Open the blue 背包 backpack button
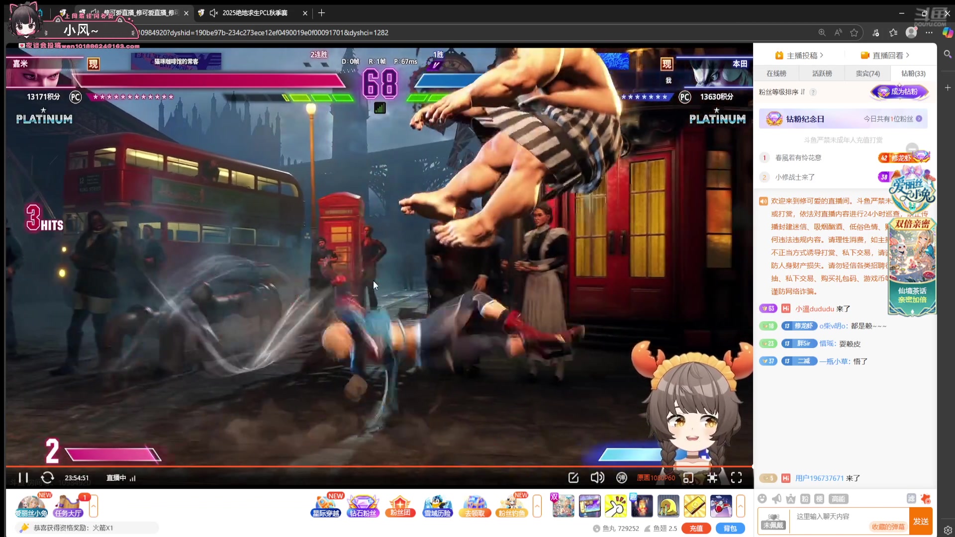 pos(730,529)
